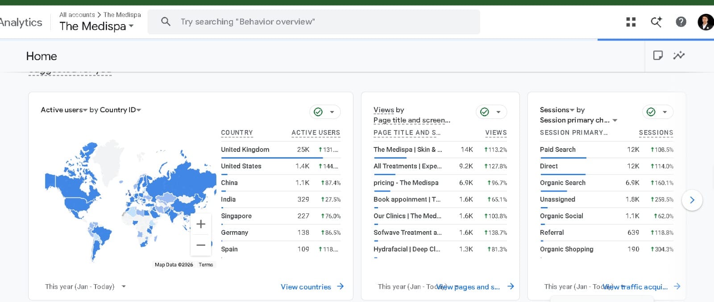Click the arrow next to View countries

[340, 286]
